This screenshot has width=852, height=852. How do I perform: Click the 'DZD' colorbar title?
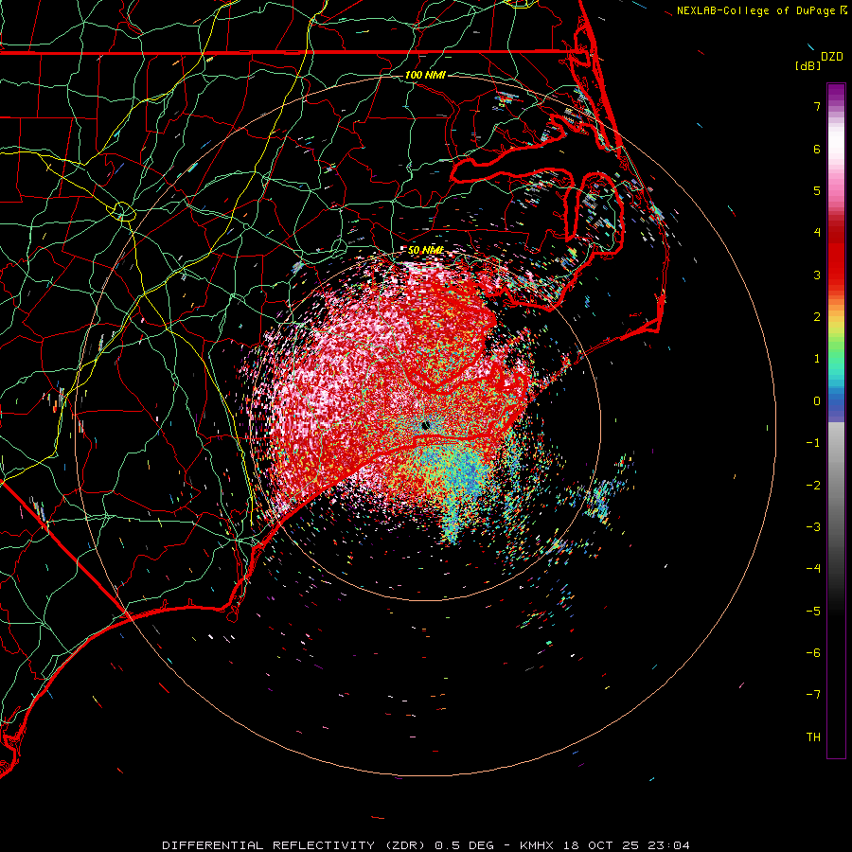[832, 57]
